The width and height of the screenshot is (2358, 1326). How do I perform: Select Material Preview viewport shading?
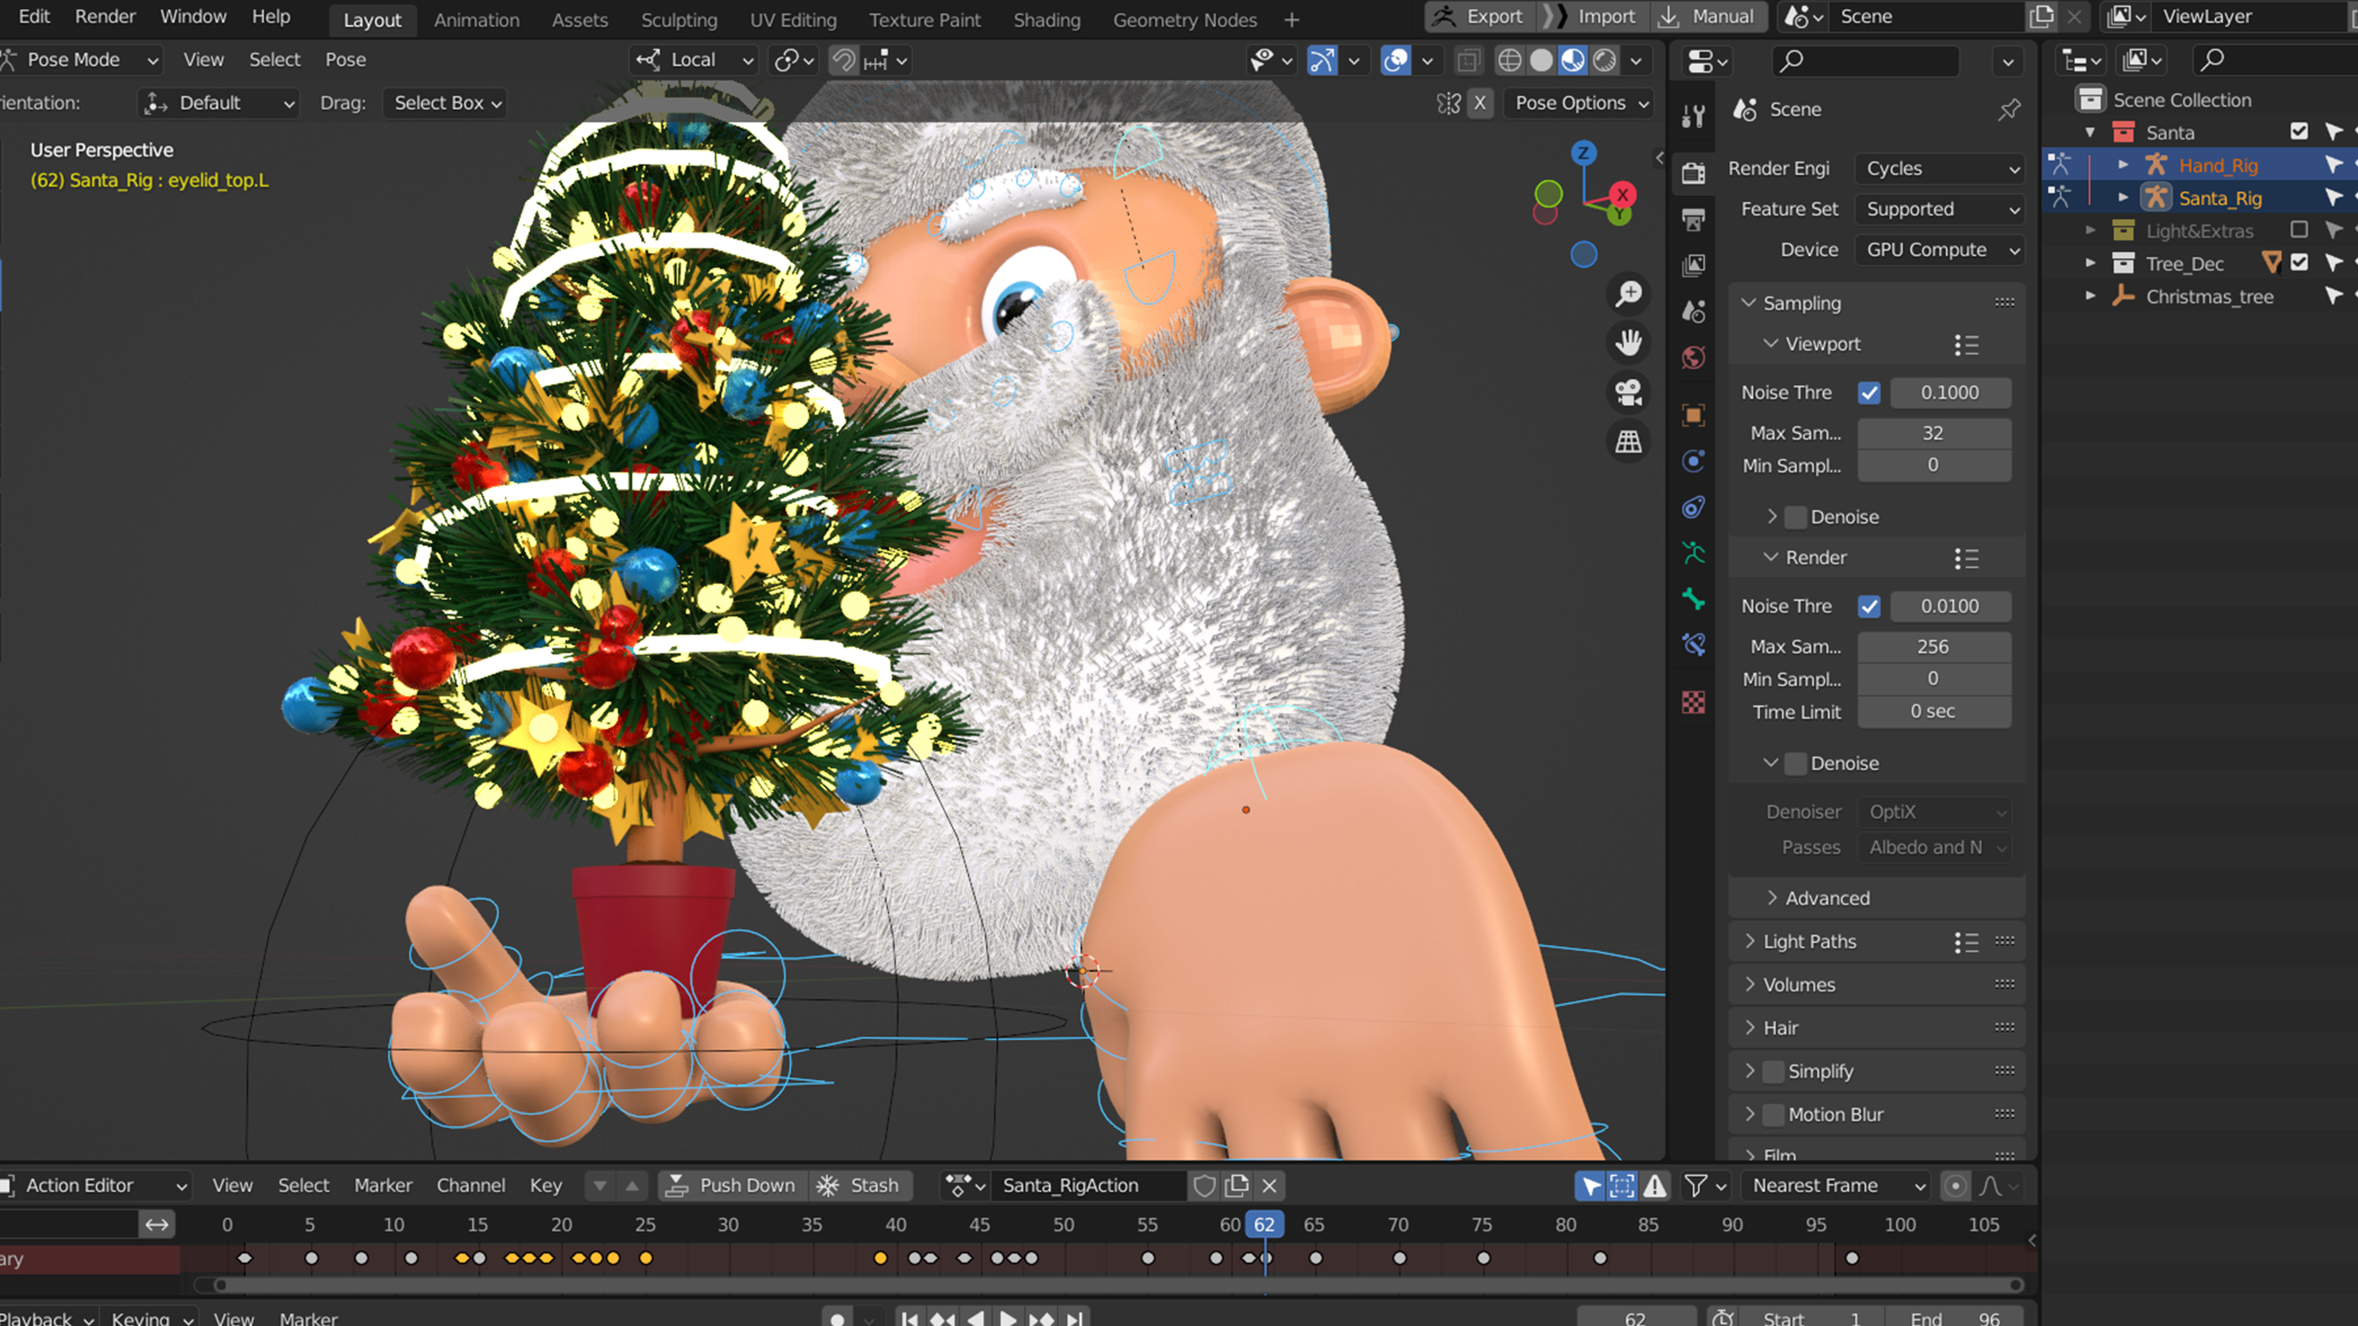point(1573,60)
